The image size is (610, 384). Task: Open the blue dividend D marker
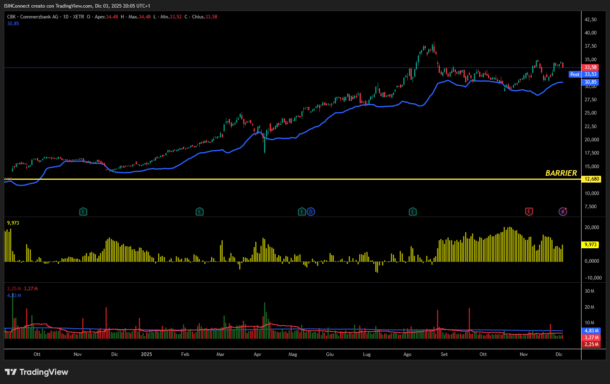(x=311, y=211)
